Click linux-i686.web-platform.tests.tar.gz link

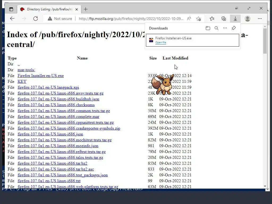click(x=68, y=187)
